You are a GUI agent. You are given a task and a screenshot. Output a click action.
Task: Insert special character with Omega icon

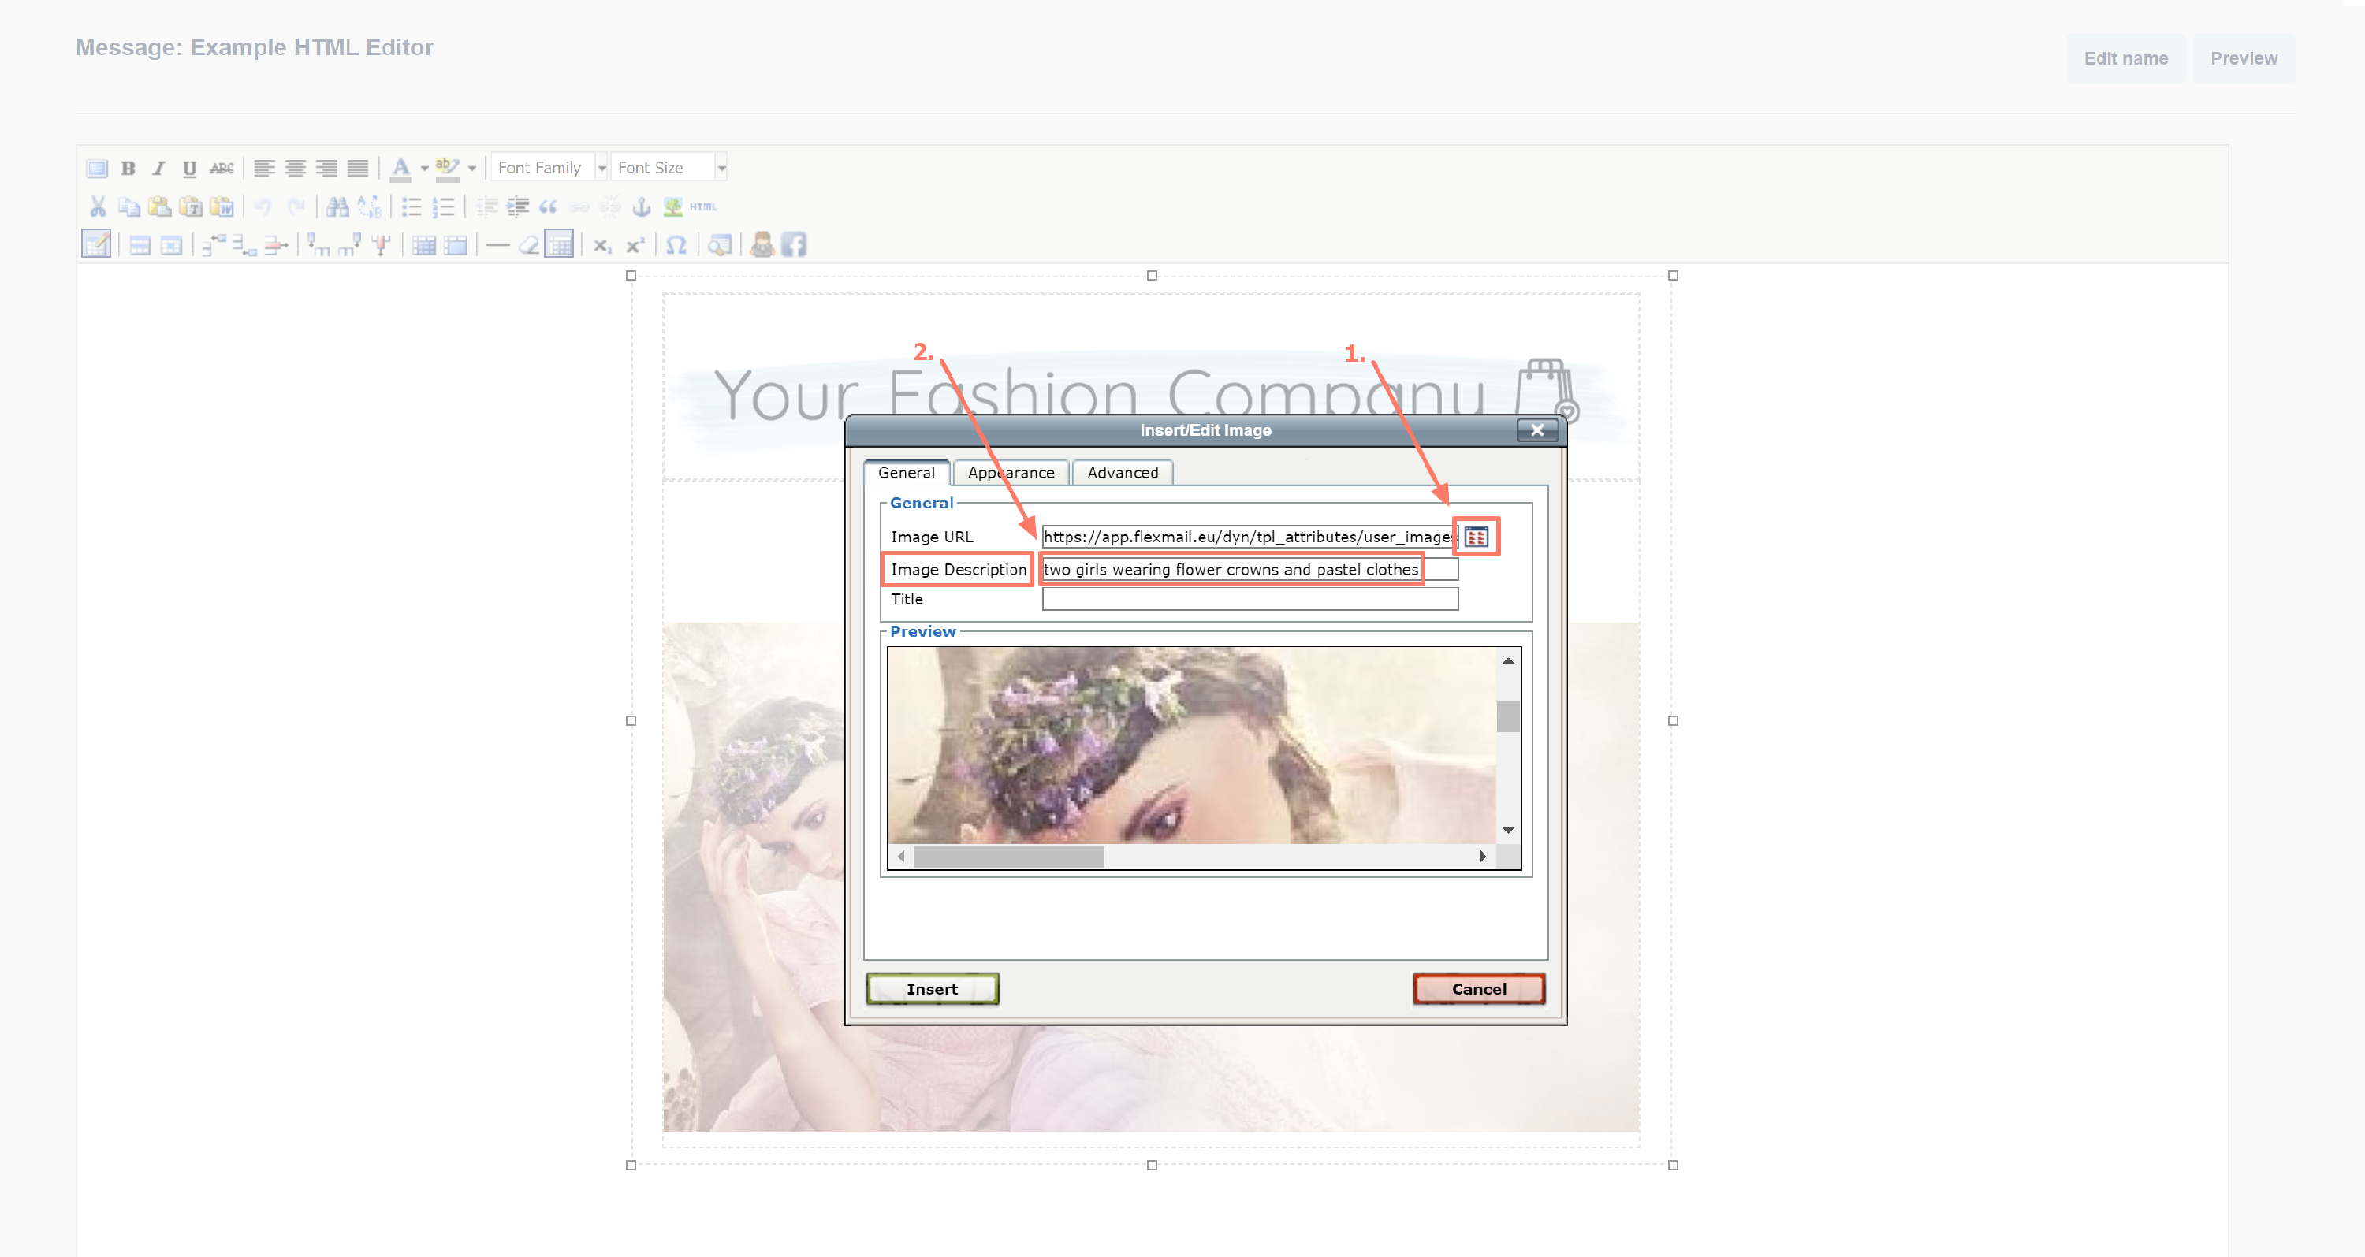pos(676,245)
